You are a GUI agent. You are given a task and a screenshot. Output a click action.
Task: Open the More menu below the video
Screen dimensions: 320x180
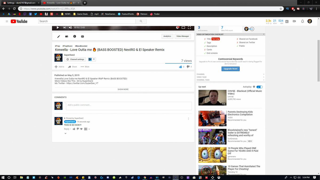(x=85, y=67)
